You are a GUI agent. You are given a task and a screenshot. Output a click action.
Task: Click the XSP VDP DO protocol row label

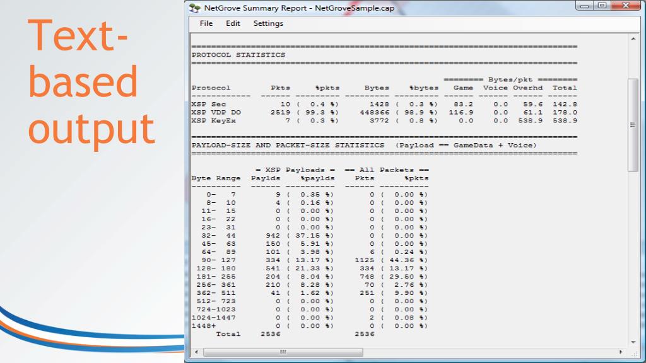(x=216, y=112)
